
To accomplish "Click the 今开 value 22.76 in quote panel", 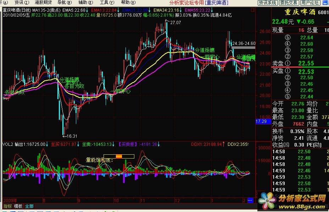I will click(298, 104).
